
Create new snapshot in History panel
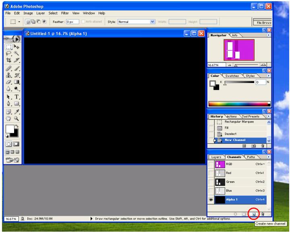click(x=253, y=146)
